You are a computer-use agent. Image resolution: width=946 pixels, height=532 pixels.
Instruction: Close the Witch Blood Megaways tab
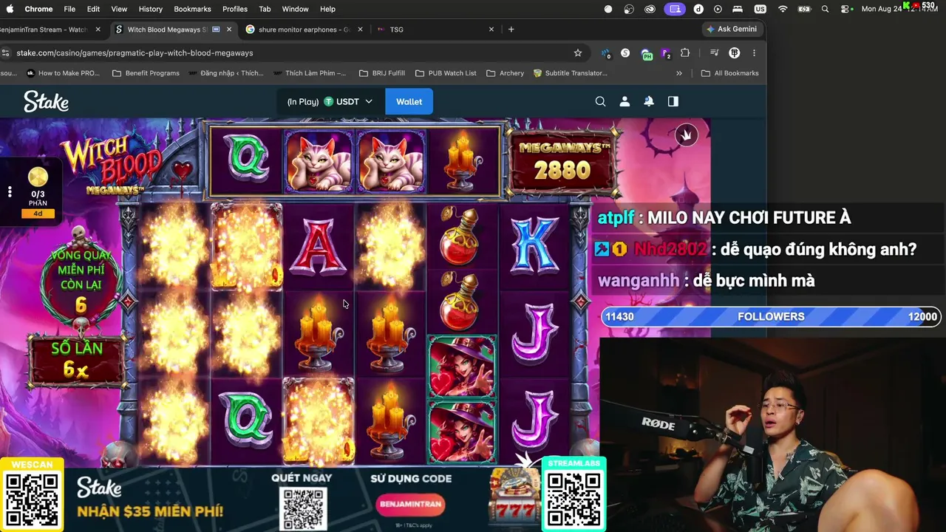[229, 30]
